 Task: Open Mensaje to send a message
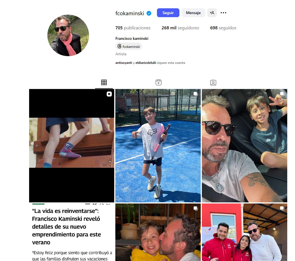click(193, 13)
